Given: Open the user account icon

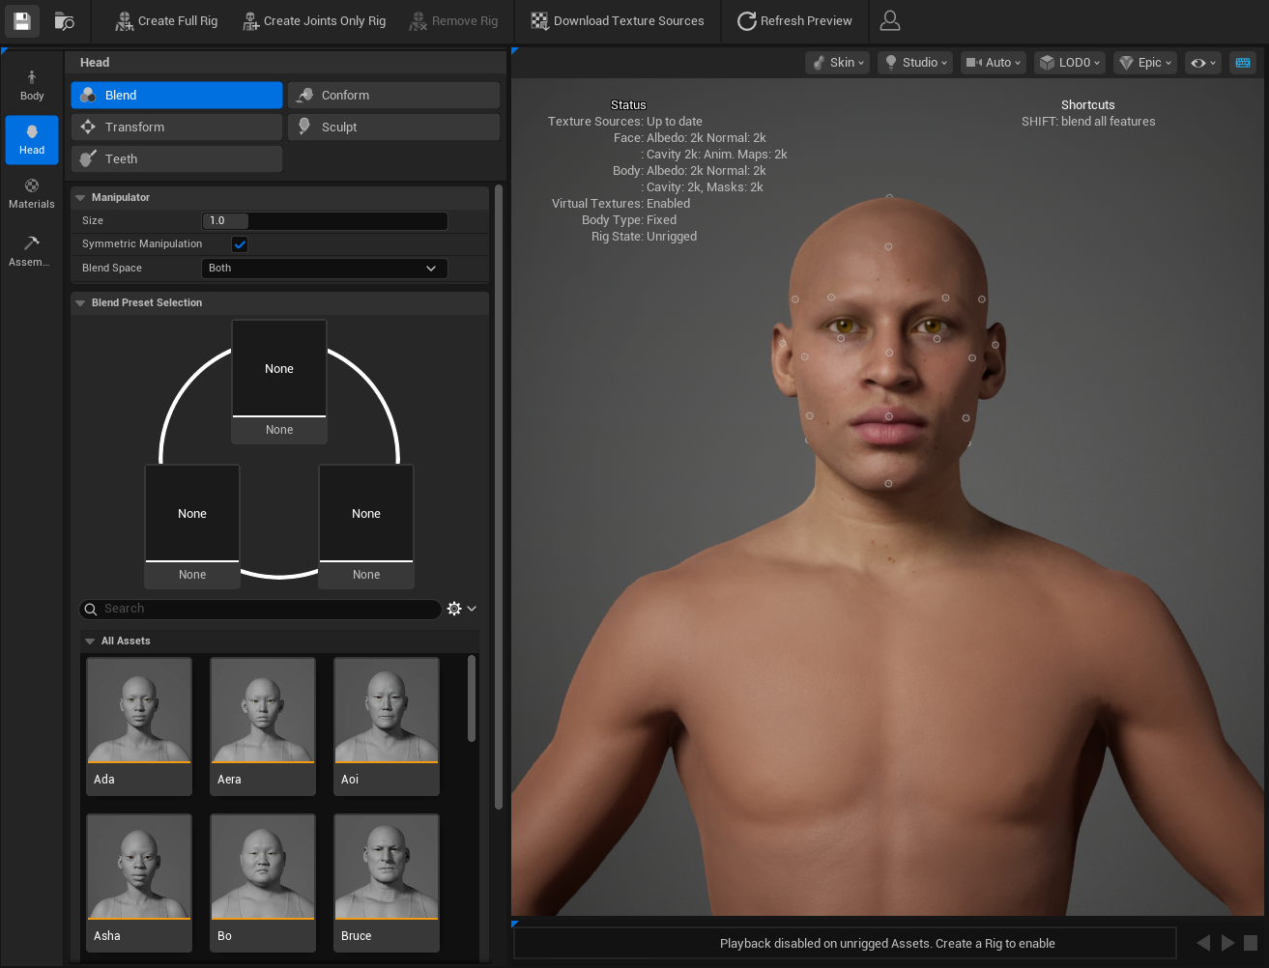Looking at the screenshot, I should click(890, 20).
